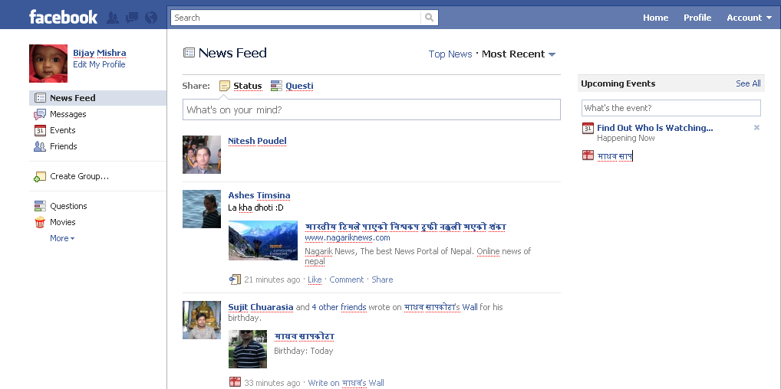This screenshot has width=781, height=389.
Task: Click the What's on your mind box
Action: coord(371,110)
